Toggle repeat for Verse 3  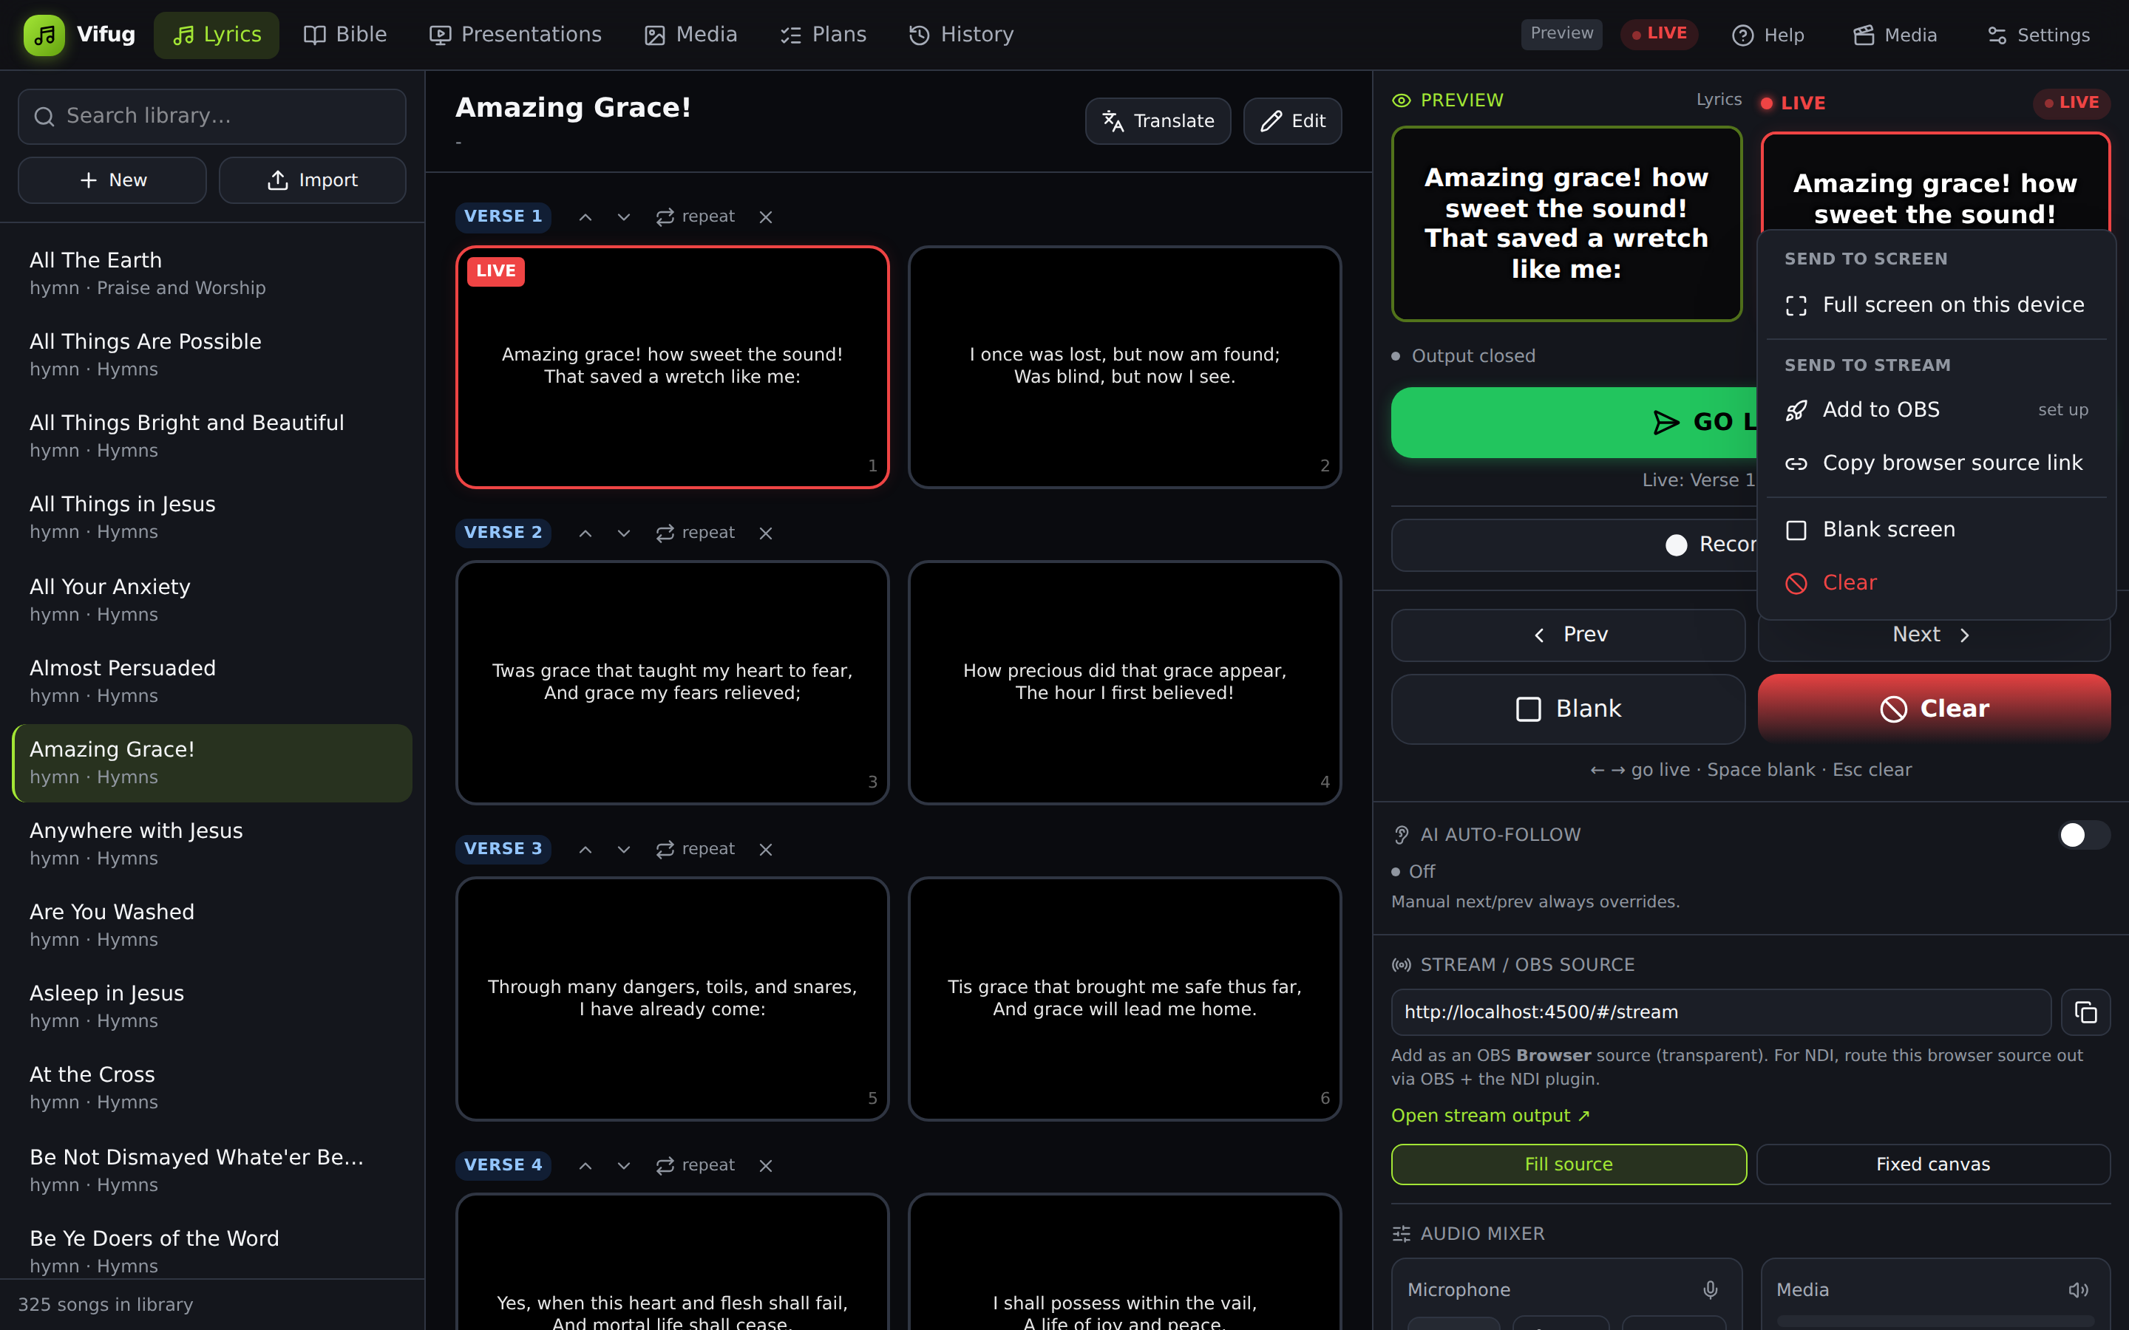pos(695,850)
